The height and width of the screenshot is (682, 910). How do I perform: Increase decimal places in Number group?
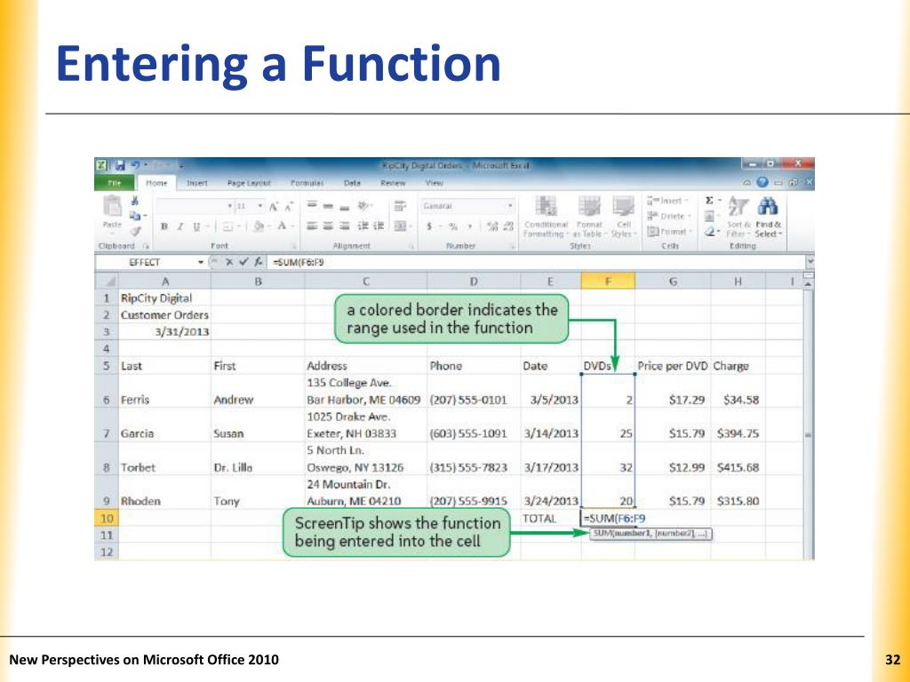492,226
